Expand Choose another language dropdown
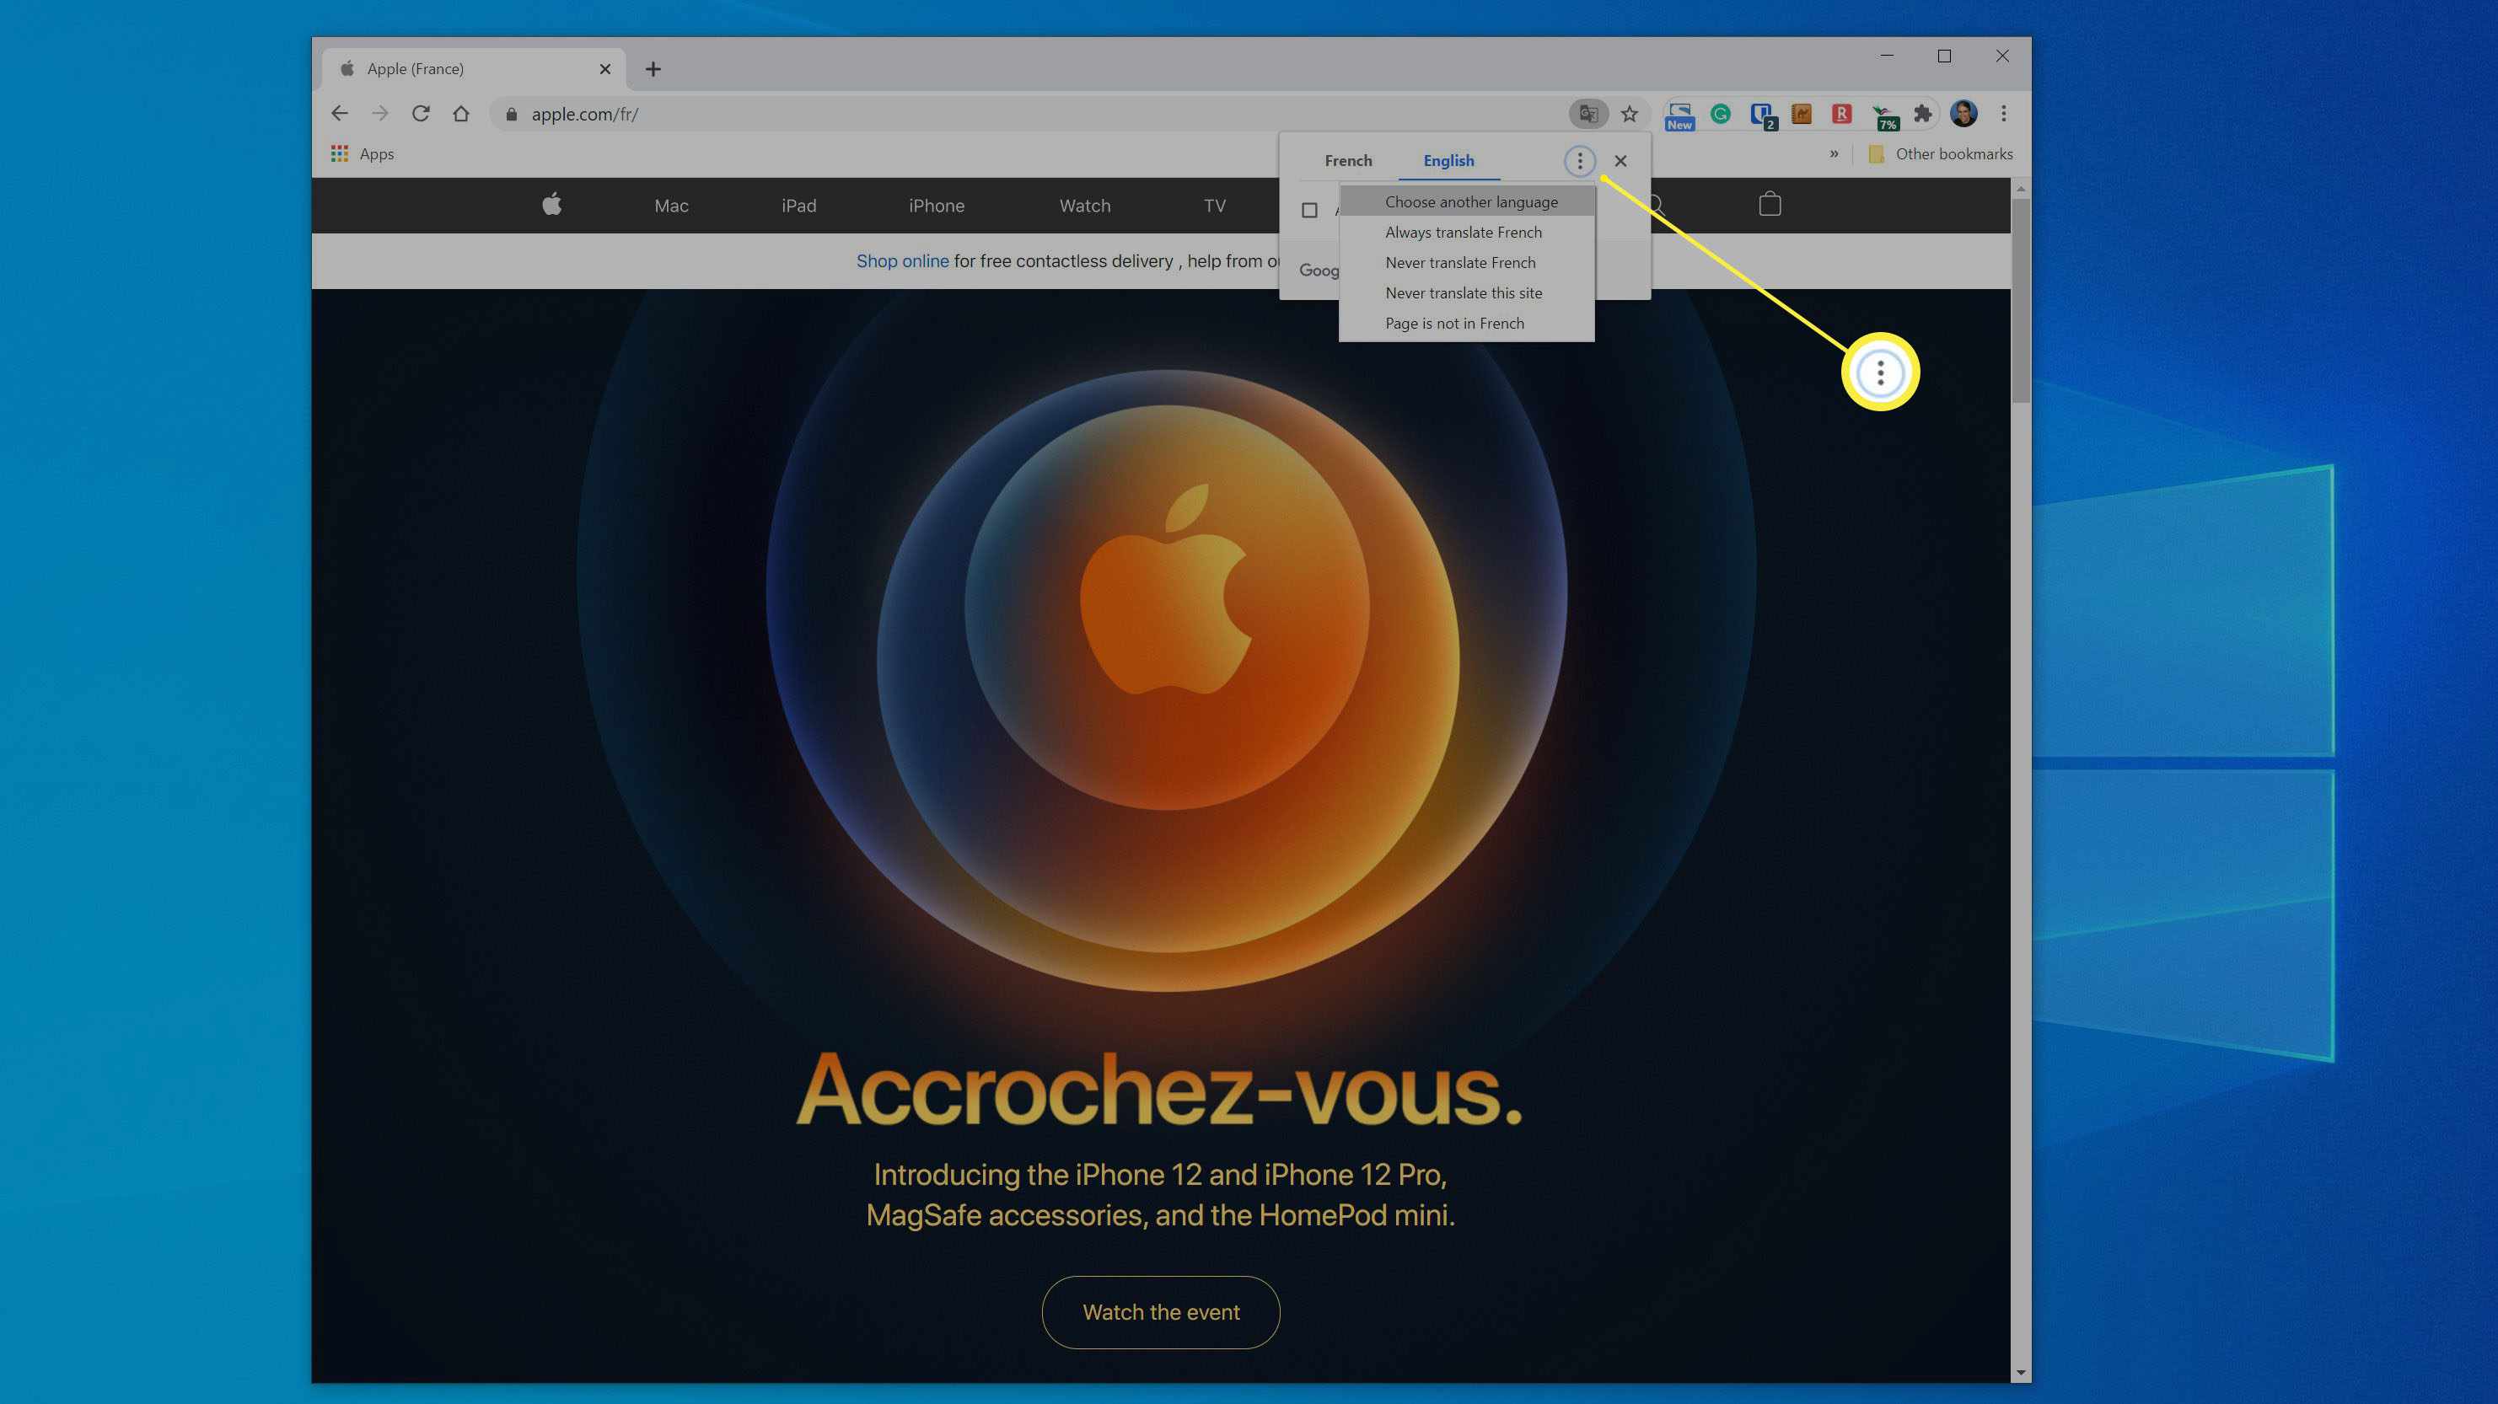2498x1404 pixels. coord(1470,201)
